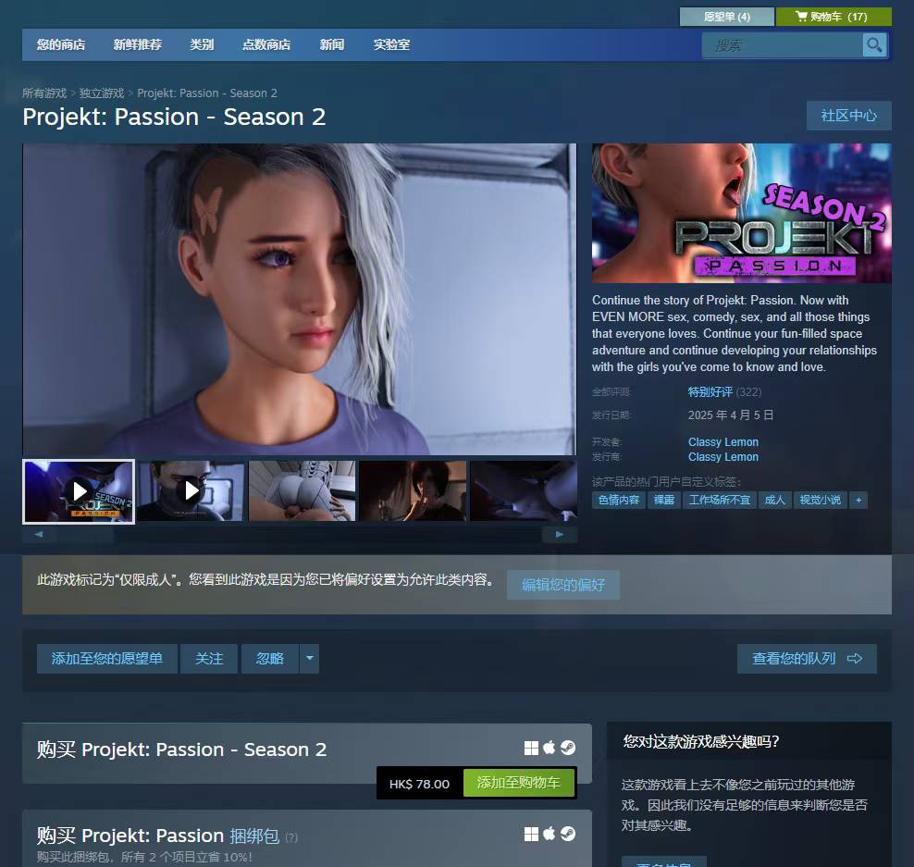The image size is (914, 867).
Task: Open developer Classy Lemon link
Action: tap(723, 442)
